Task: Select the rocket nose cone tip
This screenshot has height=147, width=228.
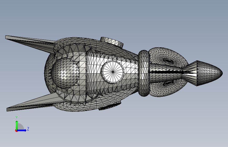Action: (x=210, y=73)
